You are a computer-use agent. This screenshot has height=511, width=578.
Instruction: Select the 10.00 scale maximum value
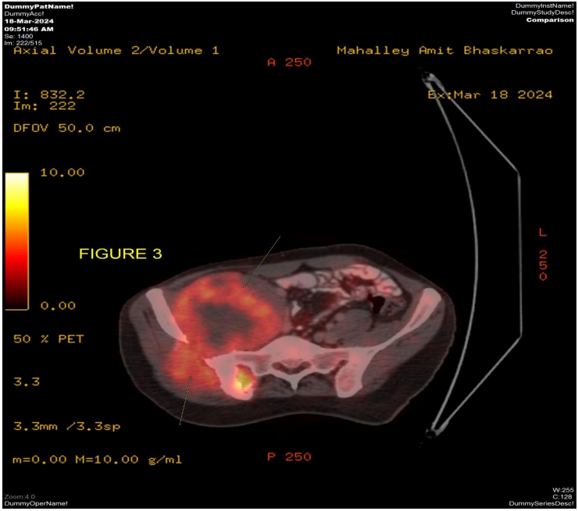point(62,172)
